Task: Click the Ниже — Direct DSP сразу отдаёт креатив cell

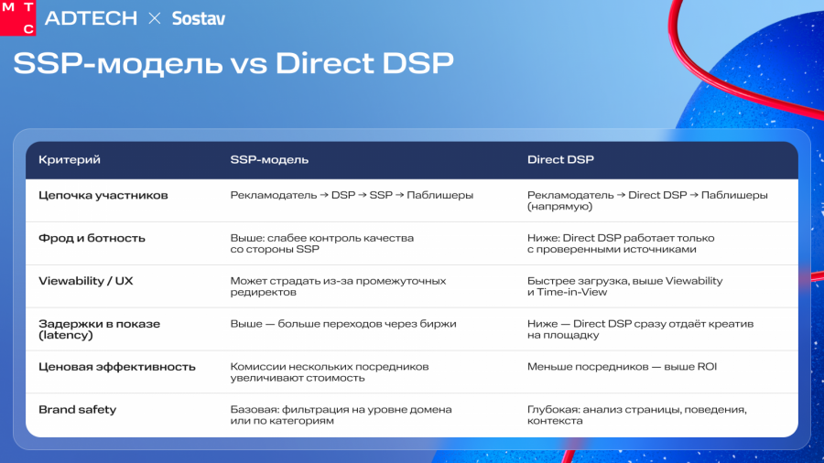Action: [640, 329]
